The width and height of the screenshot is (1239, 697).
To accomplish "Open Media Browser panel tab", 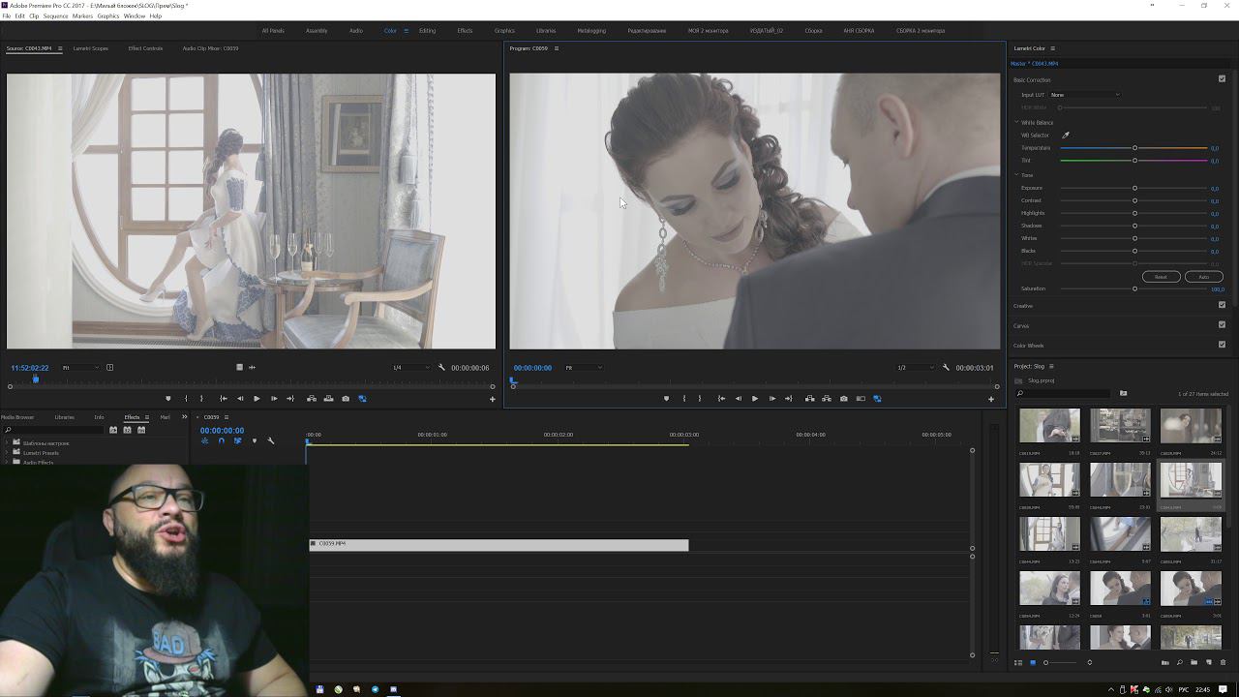I will point(16,417).
